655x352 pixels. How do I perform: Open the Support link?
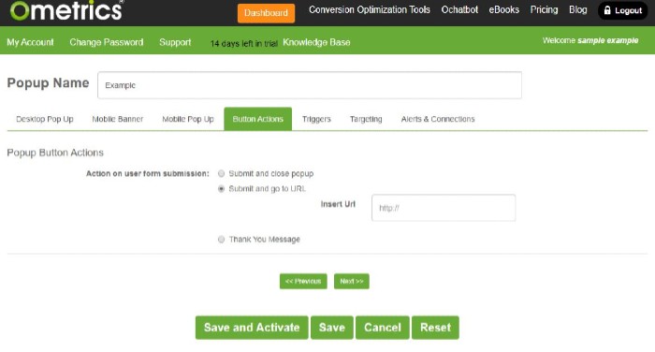(x=175, y=42)
